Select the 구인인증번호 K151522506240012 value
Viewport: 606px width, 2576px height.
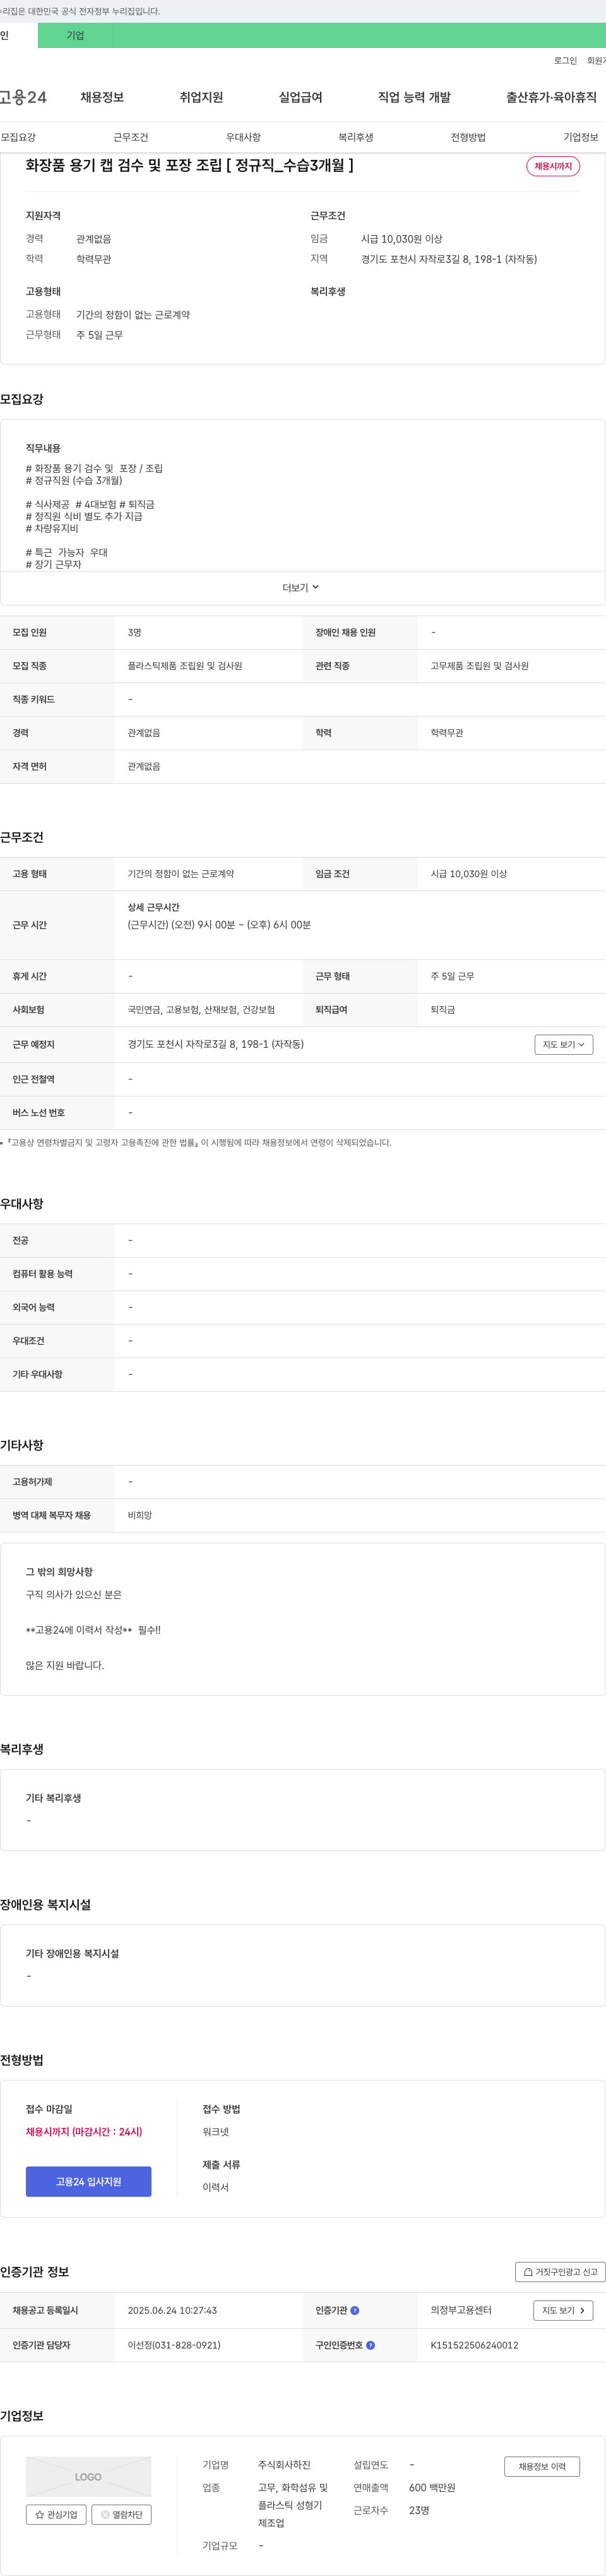click(x=474, y=2344)
